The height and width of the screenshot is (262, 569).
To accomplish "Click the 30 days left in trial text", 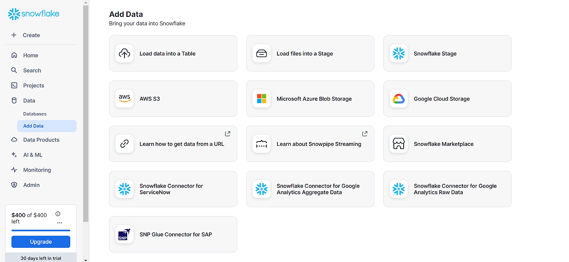I will [41, 258].
